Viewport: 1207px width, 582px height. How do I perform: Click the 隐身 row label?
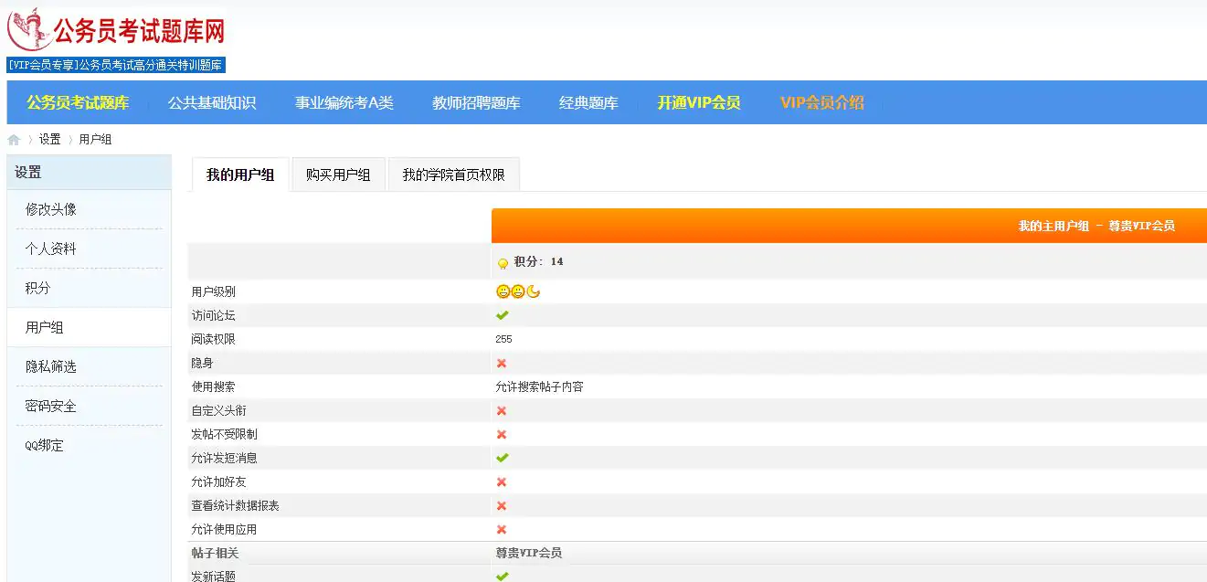202,363
